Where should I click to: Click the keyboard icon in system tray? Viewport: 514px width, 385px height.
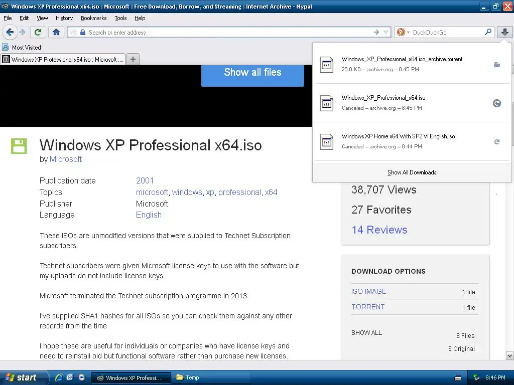click(x=458, y=378)
